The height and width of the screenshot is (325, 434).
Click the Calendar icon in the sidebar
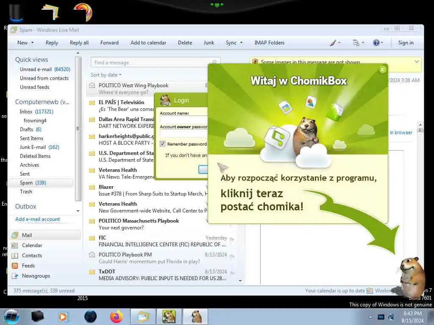(x=15, y=245)
